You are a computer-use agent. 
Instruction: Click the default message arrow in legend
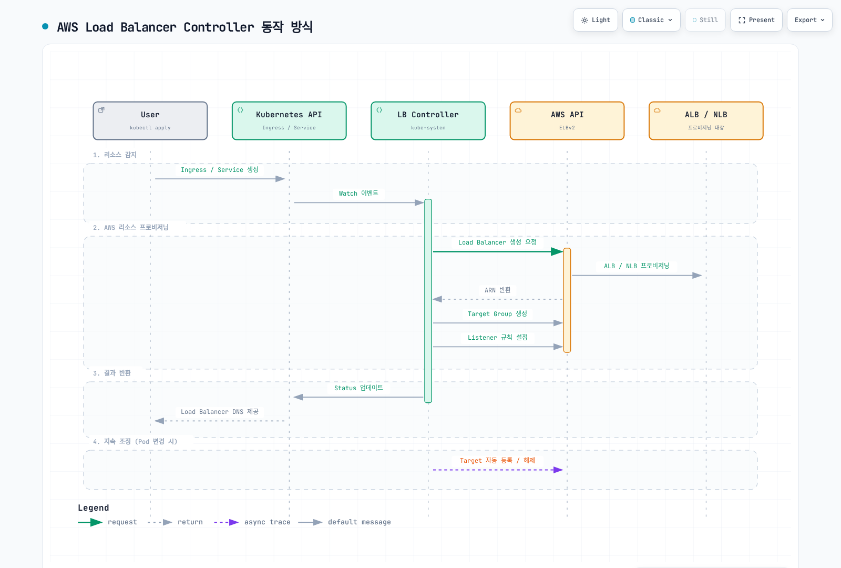(x=310, y=522)
